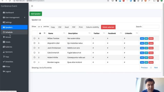
Task: Click the Speakers users icon
Action: (4, 27)
